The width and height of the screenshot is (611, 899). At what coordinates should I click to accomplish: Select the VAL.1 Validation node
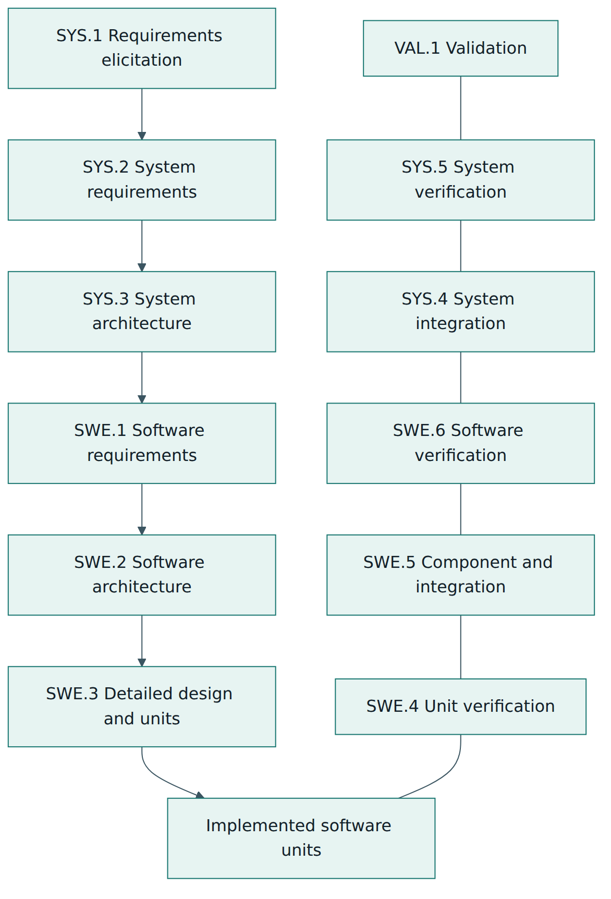pos(461,48)
